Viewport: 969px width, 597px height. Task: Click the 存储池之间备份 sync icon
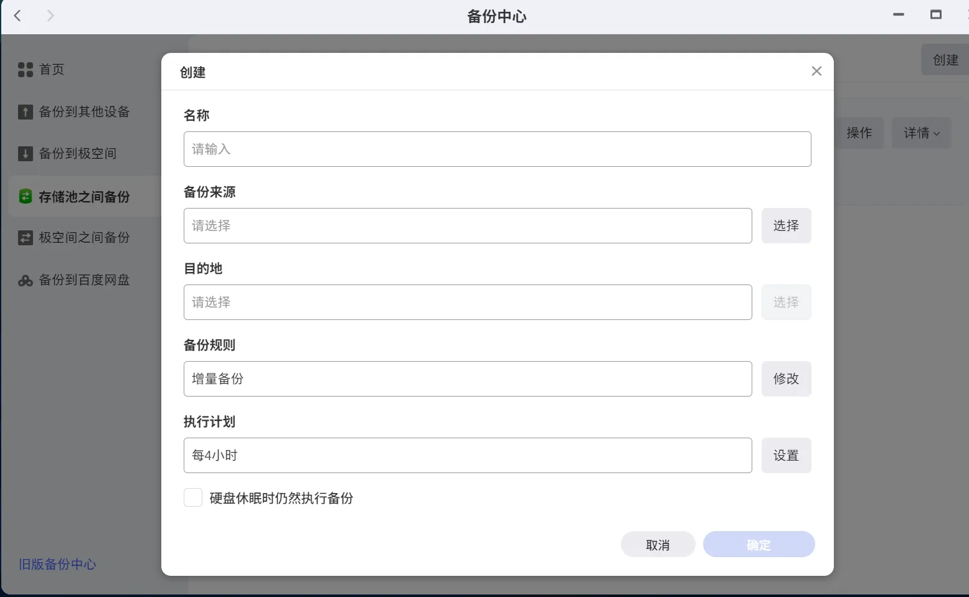[x=25, y=196]
